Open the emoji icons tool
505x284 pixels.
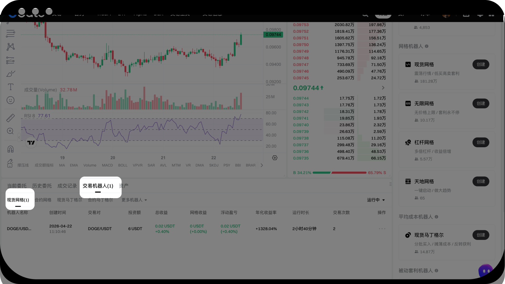10,100
